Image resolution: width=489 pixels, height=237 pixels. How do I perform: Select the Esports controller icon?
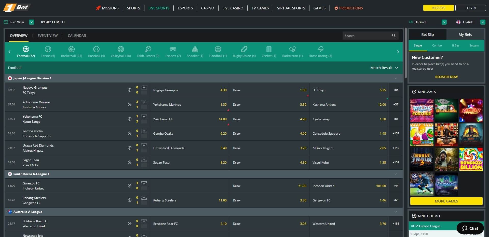click(x=173, y=49)
